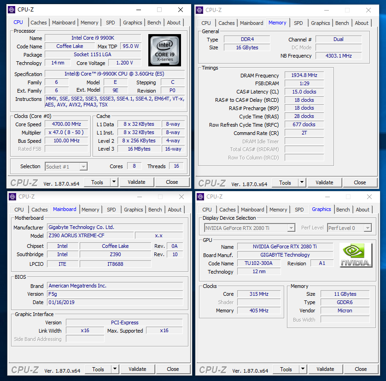Click the Name field showing Intel Core i9 9900K
The width and height of the screenshot is (386, 381).
click(x=93, y=38)
